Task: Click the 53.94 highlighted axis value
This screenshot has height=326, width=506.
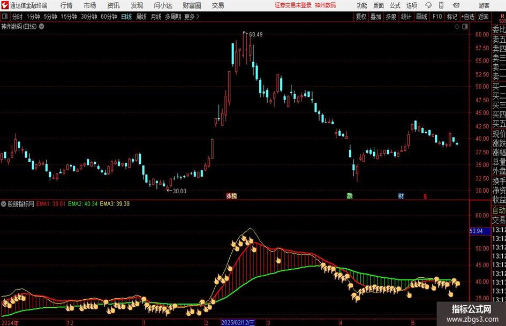Action: (480, 231)
